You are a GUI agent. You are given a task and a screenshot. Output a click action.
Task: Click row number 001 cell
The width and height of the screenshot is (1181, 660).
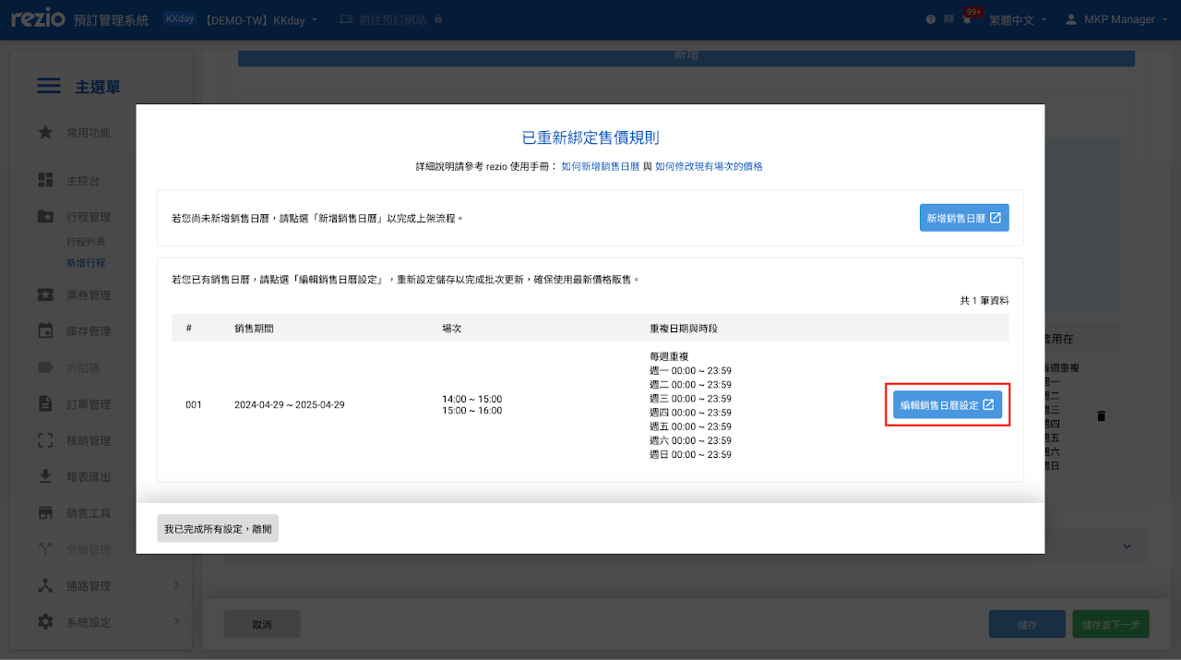194,405
